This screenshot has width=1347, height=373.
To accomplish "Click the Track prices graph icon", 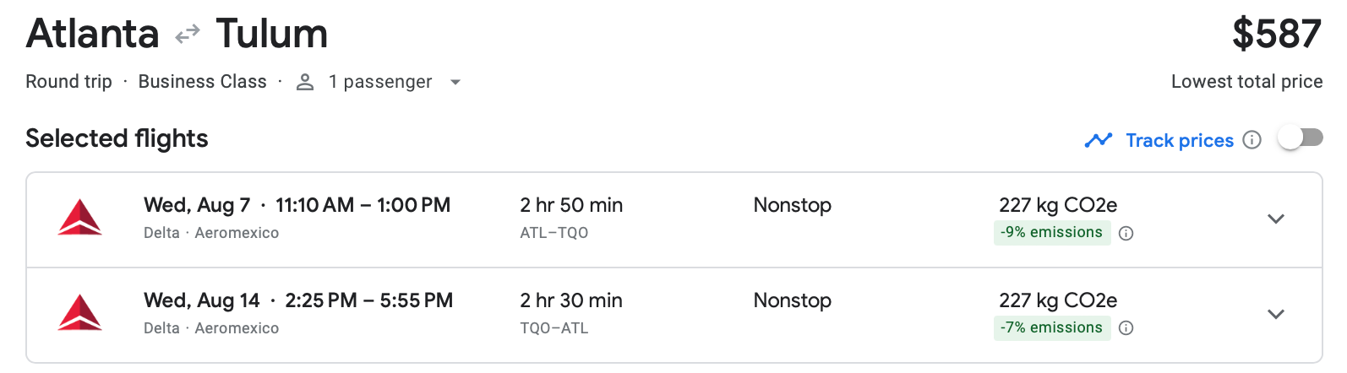I will [x=1098, y=140].
